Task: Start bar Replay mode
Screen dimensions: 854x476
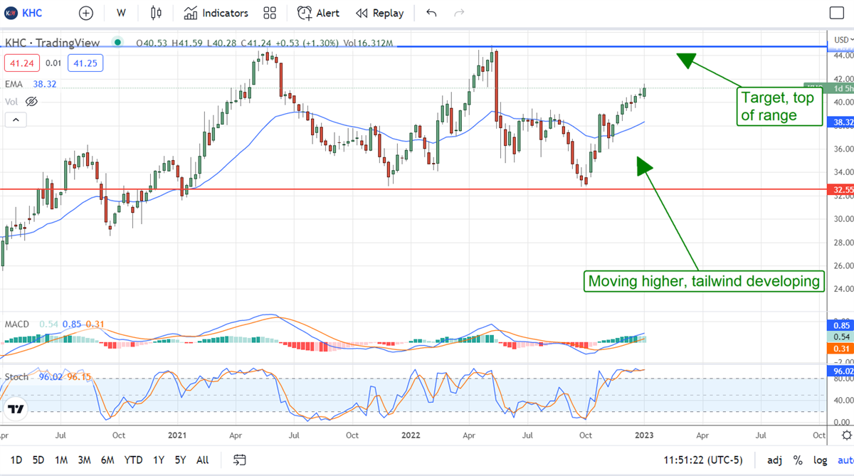Action: [x=379, y=13]
